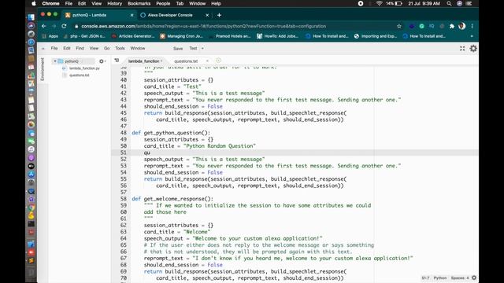Open questions.txt in file tree
Image resolution: width=504 pixels, height=283 pixels.
(x=79, y=75)
